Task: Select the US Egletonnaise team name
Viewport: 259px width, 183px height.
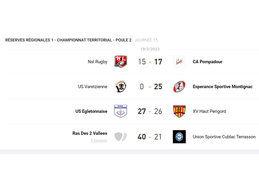Action: click(91, 111)
